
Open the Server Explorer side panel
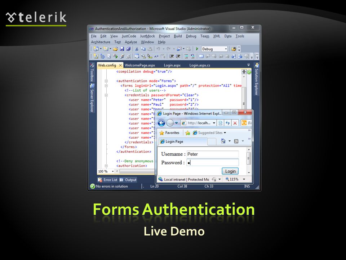tap(92, 98)
